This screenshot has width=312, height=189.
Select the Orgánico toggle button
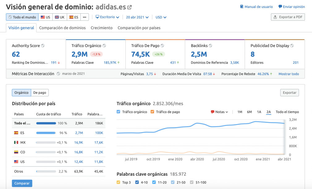coord(22,92)
